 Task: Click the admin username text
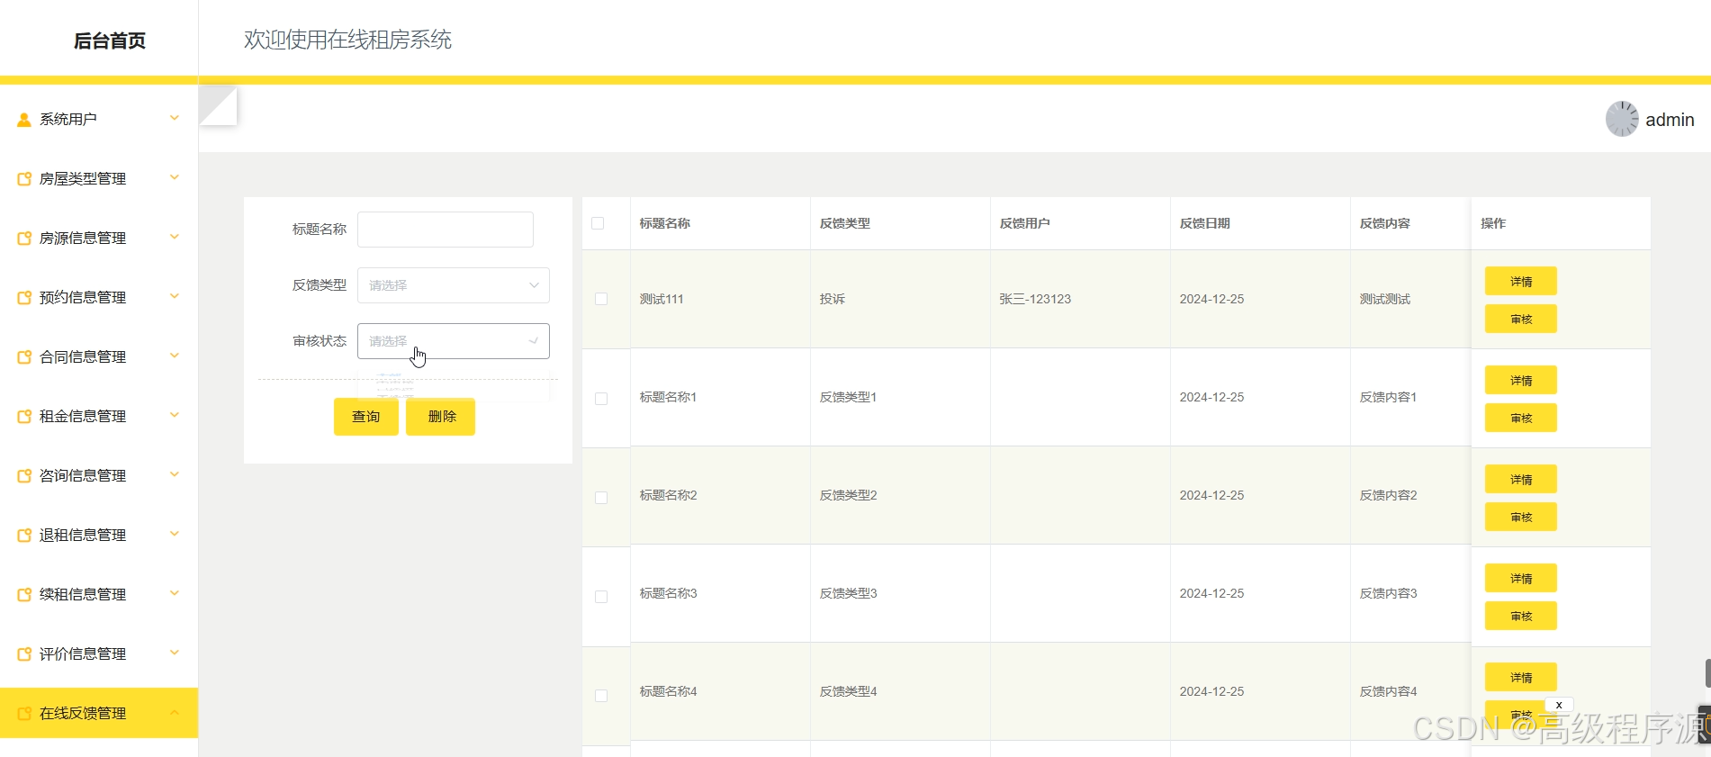(1670, 120)
